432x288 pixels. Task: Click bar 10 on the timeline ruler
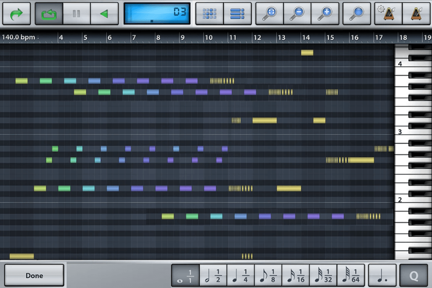pyautogui.click(x=208, y=37)
